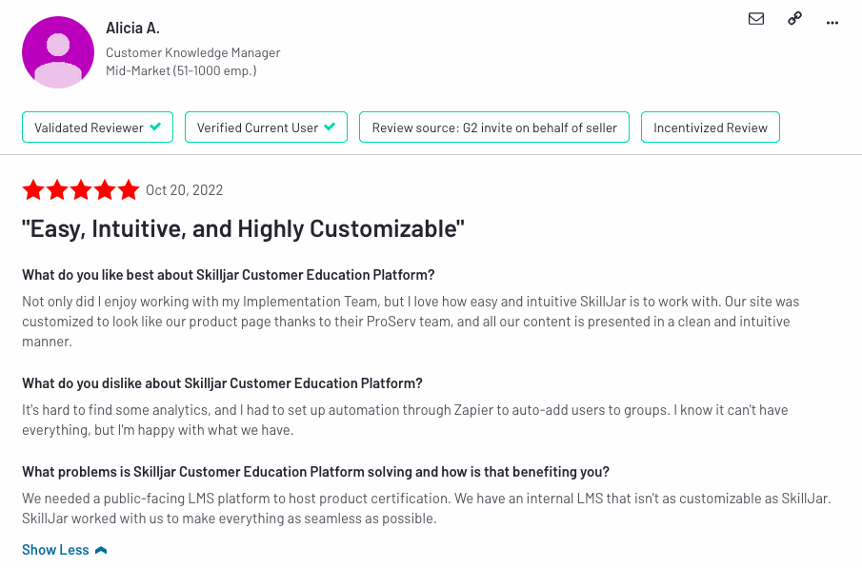Click the Customer Knowledge Manager job title
Viewport: 862px width, 568px height.
[193, 52]
